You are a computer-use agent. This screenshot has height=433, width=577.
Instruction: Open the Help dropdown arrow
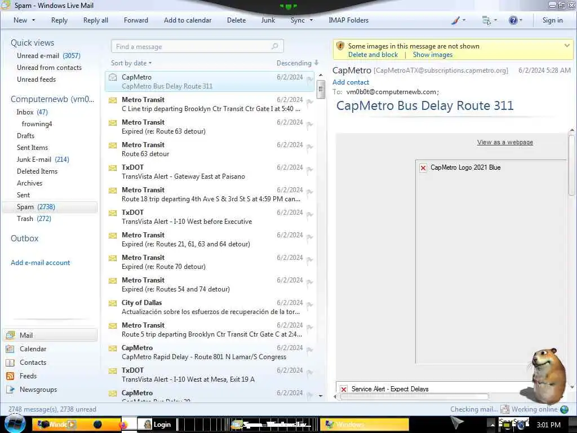(521, 20)
